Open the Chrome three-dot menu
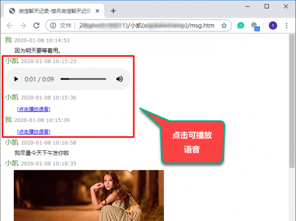This screenshot has height=221, width=296. tap(287, 26)
